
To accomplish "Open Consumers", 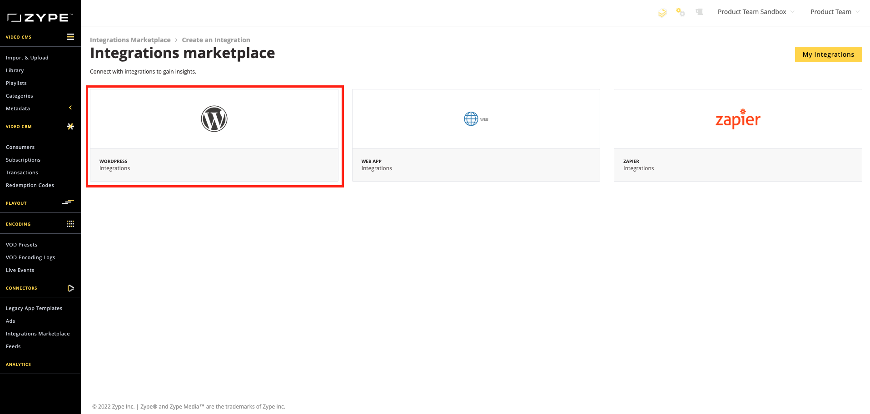I will tap(20, 147).
